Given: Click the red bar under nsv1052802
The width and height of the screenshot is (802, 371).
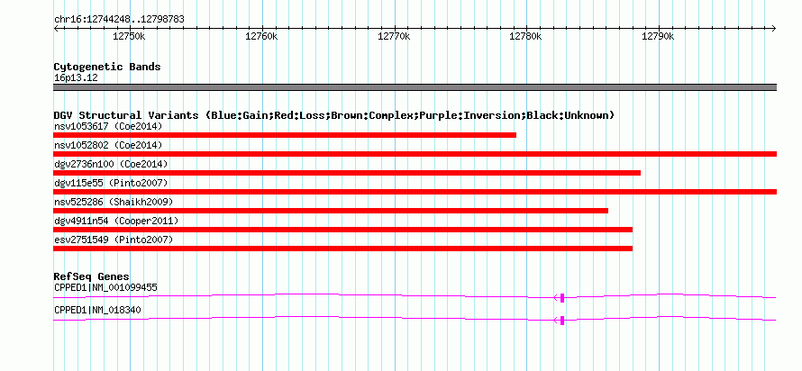Looking at the screenshot, I should coord(415,154).
